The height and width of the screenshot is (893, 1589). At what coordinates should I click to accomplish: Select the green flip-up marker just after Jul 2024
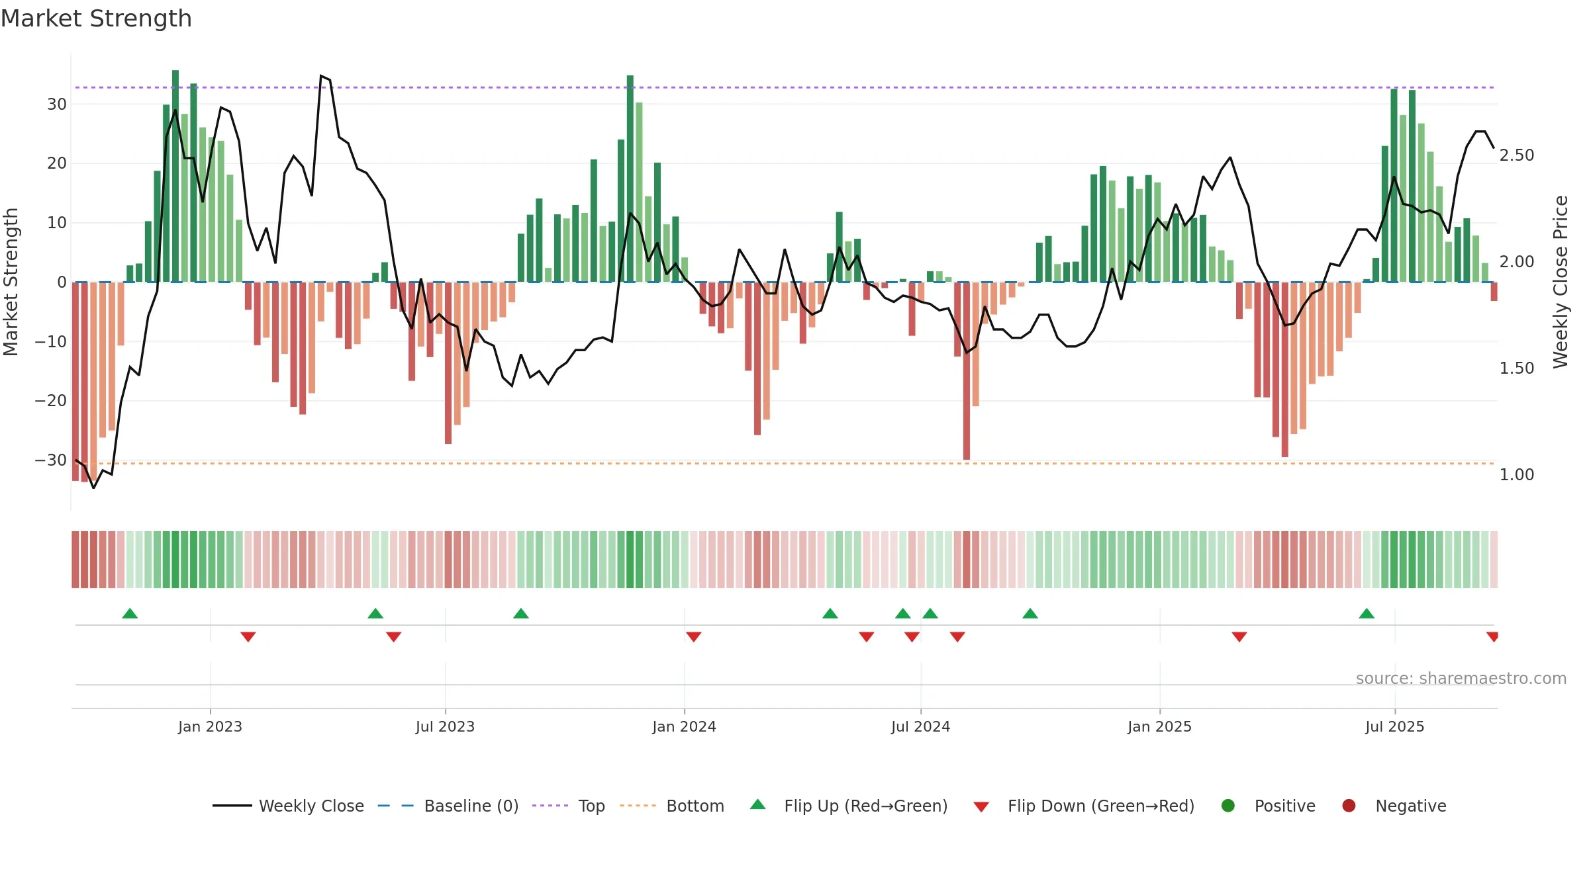(x=930, y=613)
